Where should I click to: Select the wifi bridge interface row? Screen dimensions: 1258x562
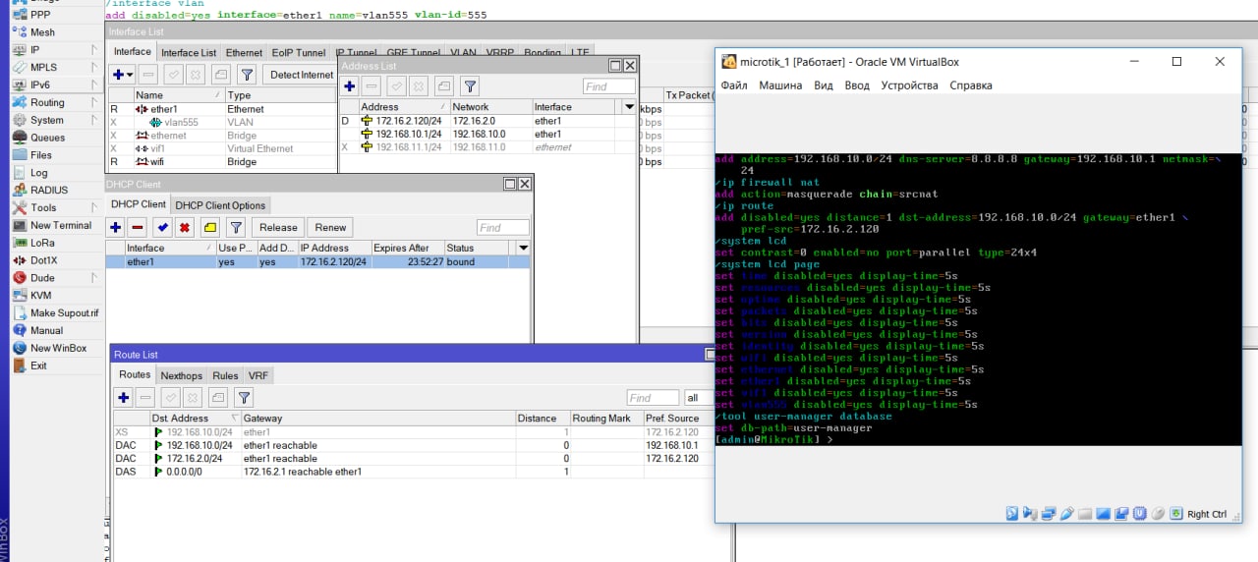(222, 161)
